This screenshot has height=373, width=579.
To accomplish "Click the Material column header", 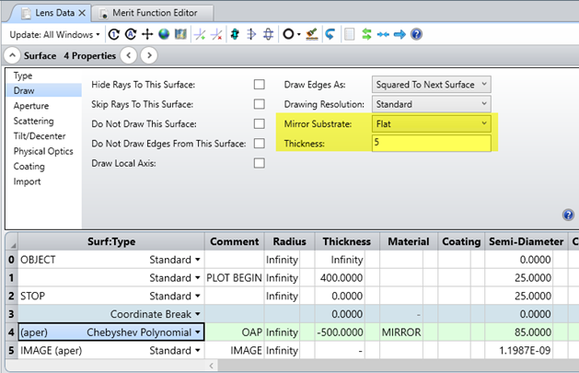I will pos(409,241).
